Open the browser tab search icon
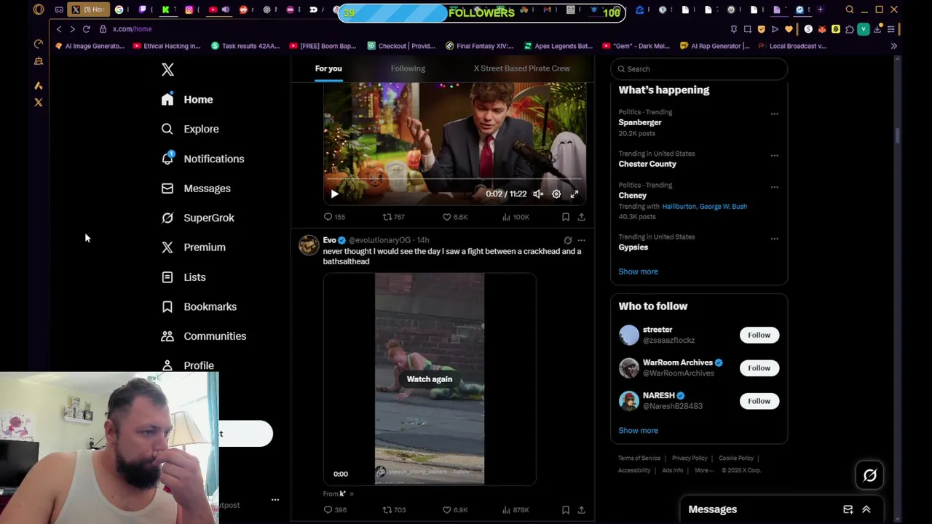932x524 pixels. [x=850, y=9]
